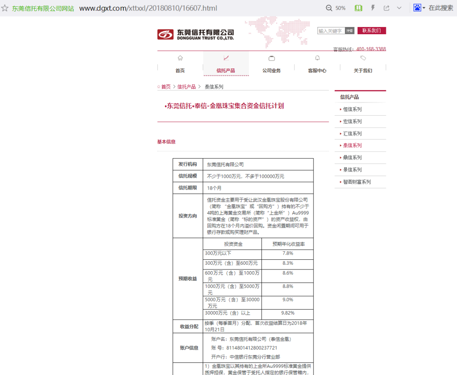457x375 pixels.
Task: Click the zoom magnifier icon at 50%
Action: click(x=329, y=8)
